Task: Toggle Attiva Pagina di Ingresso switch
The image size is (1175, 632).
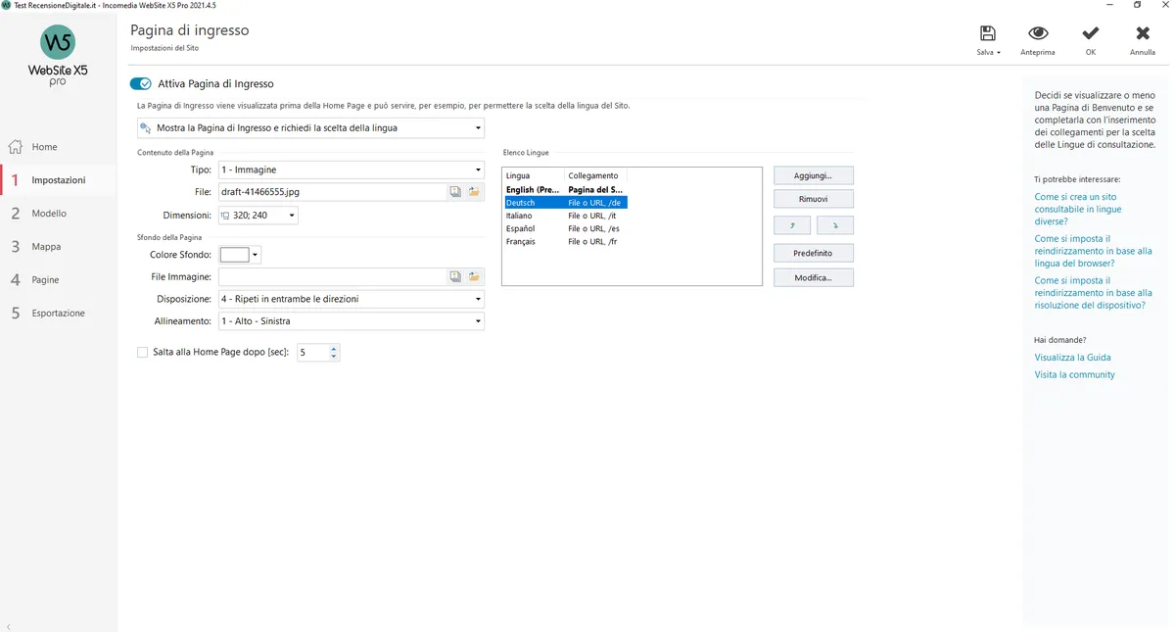Action: tap(141, 84)
